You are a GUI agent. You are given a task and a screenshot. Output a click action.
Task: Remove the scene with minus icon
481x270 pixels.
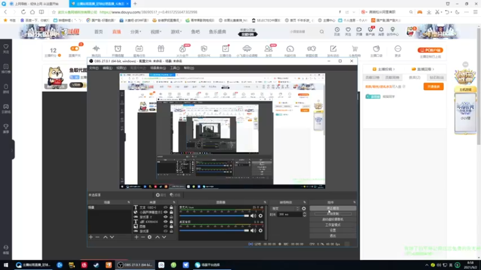coord(97,237)
